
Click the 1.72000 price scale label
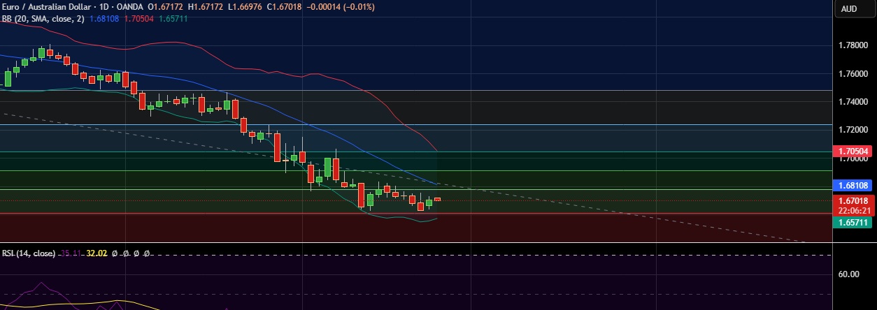click(x=853, y=131)
